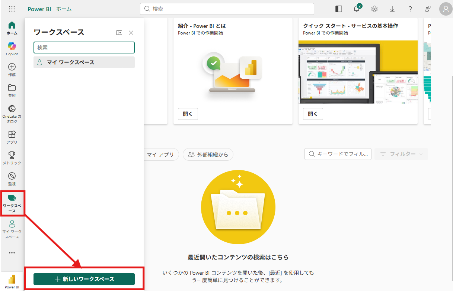The width and height of the screenshot is (453, 291).
Task: Open the Monitor (監視) sidebar icon
Action: click(12, 179)
